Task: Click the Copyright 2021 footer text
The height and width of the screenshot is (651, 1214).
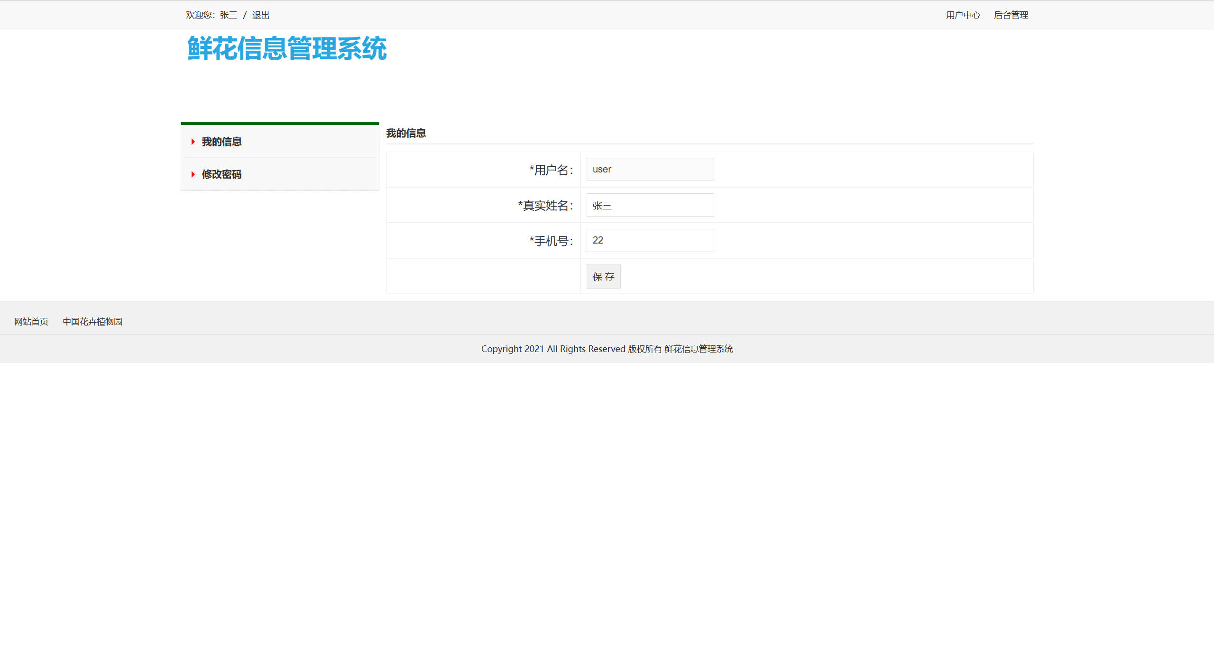Action: click(x=607, y=349)
